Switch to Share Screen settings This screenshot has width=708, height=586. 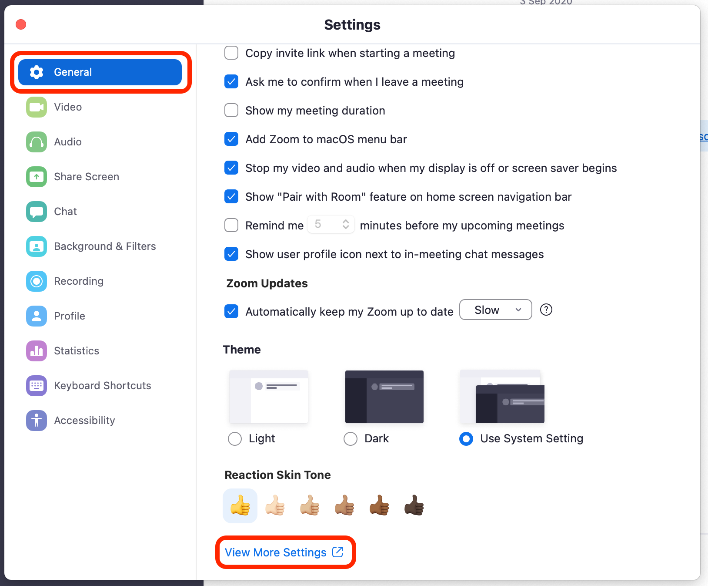tap(100, 177)
